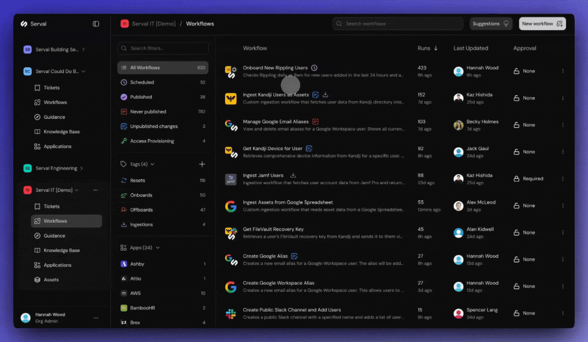Open the overflow menu for Serval IT [Demo]
The height and width of the screenshot is (342, 588).
(x=96, y=190)
